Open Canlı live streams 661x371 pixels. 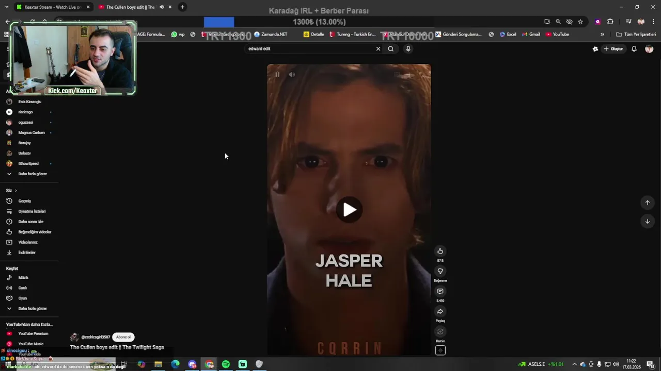[x=22, y=288]
